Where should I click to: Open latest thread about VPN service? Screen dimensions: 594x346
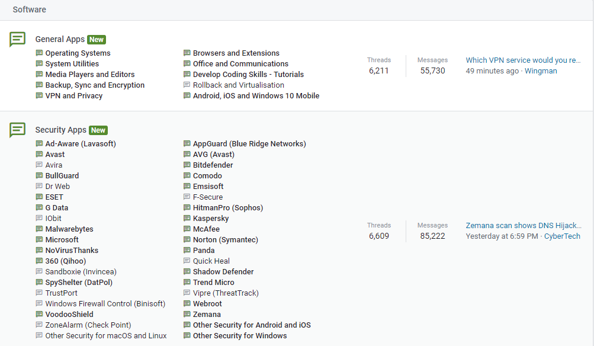pyautogui.click(x=523, y=60)
